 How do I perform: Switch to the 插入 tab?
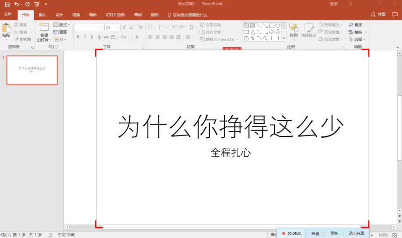coord(42,15)
